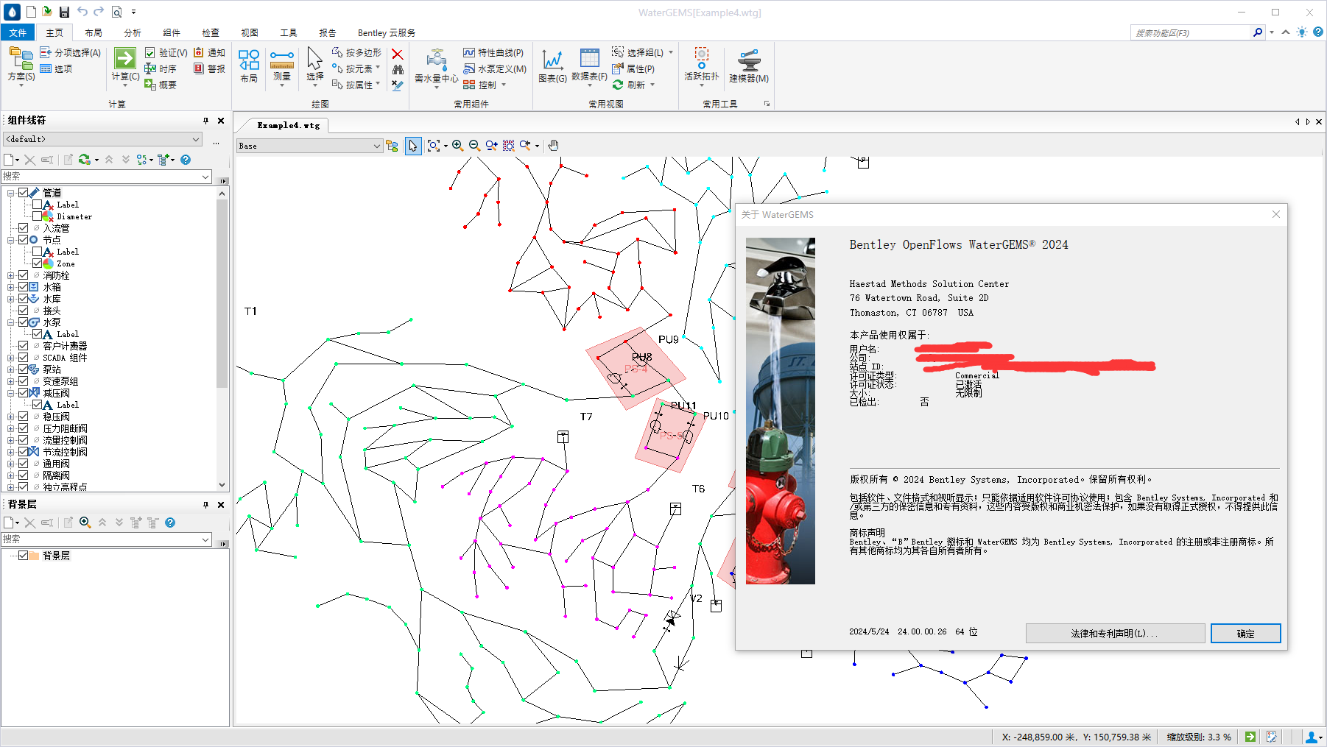
Task: Close the 关于 WaterGEMS dialog
Action: click(x=1276, y=214)
